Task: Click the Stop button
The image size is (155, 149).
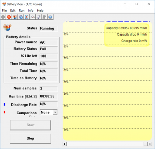Action: pos(31,139)
